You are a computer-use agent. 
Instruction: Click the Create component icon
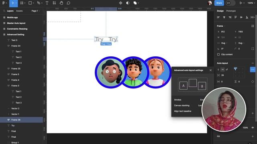(120, 3)
